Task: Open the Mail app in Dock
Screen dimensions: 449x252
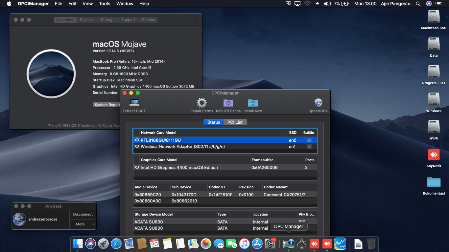Action: click(x=129, y=243)
